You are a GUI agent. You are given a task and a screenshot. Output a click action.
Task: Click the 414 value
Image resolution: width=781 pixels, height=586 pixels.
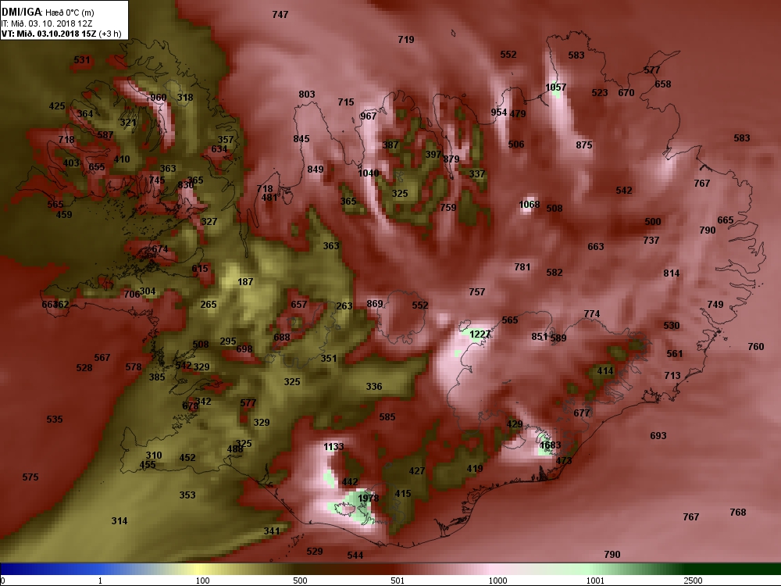pyautogui.click(x=605, y=370)
